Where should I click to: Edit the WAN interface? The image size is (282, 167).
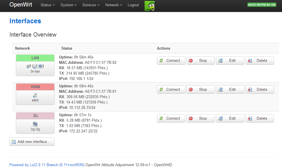(230, 90)
